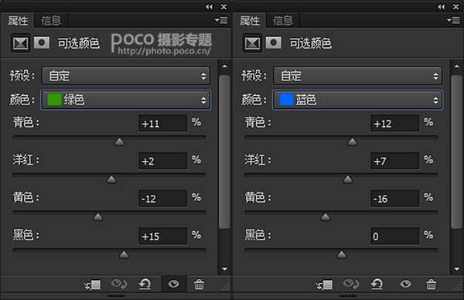Click the 青色 field showing +12

(394, 123)
